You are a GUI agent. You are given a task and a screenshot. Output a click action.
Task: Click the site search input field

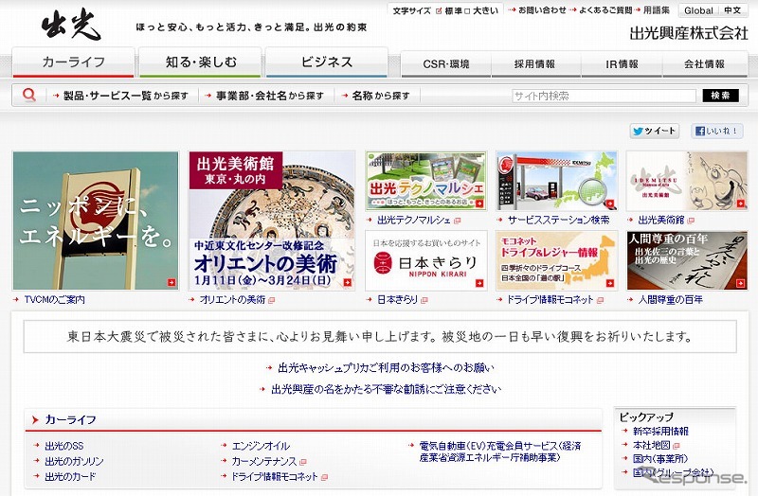603,96
